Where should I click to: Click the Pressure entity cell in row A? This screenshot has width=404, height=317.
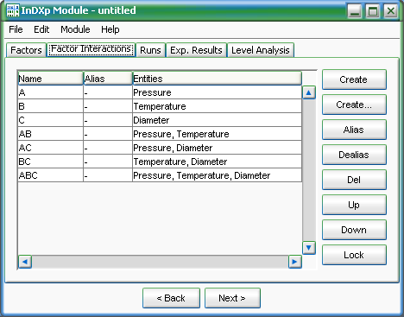218,92
